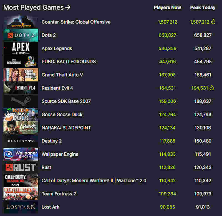Click the flame icon beside Counter-Strike's peak count
Screen dimensions: 222x216
[x=213, y=22]
